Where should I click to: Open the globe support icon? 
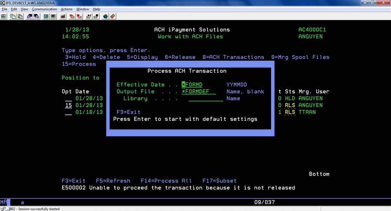[106, 16]
